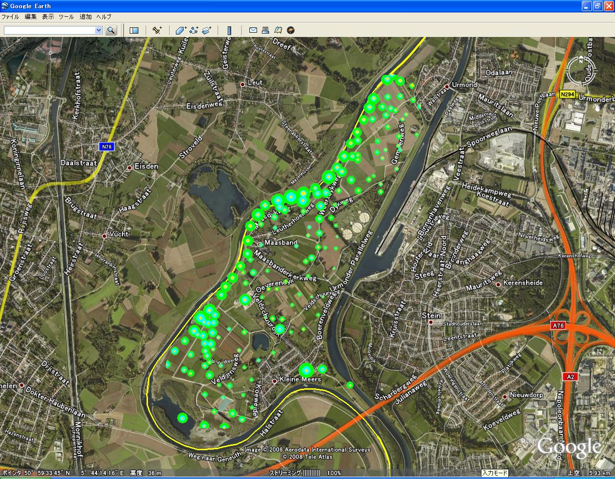This screenshot has height=479, width=615.
Task: Select the Add Path tool
Action: [x=194, y=30]
